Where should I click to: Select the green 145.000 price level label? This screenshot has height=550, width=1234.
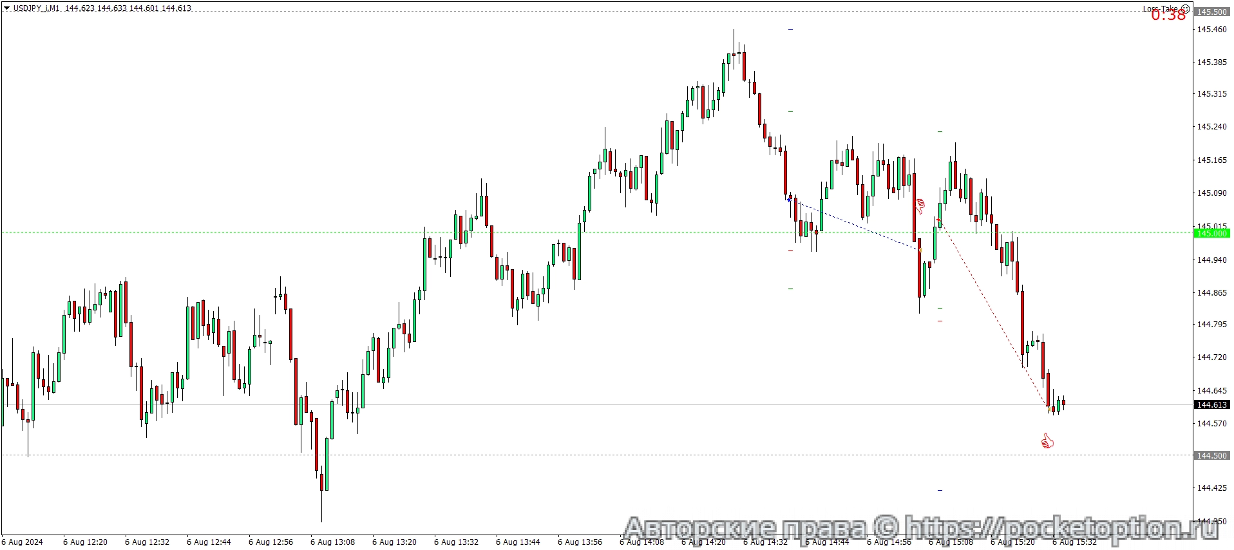pos(1211,233)
